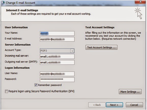
Task: Click the Outlook icon in the title bar
Action: (x=3, y=3)
